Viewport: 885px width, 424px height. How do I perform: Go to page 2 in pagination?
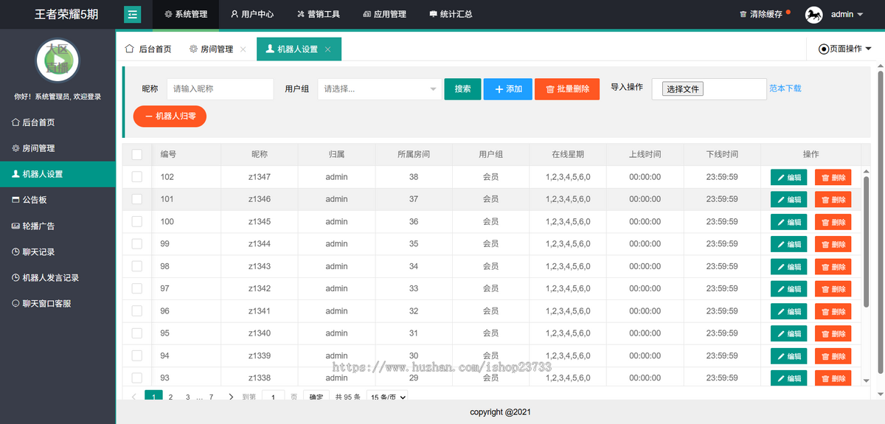[x=171, y=397]
